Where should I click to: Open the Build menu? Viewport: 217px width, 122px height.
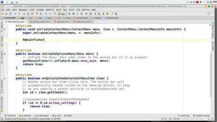coord(59,10)
